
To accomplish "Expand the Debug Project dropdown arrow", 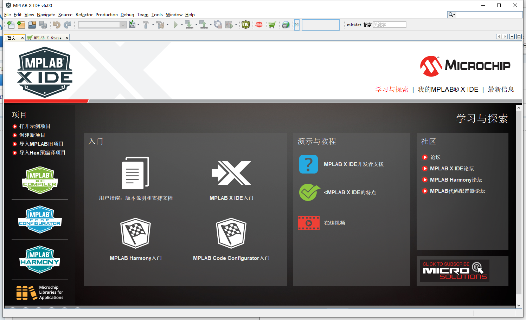I will (236, 25).
